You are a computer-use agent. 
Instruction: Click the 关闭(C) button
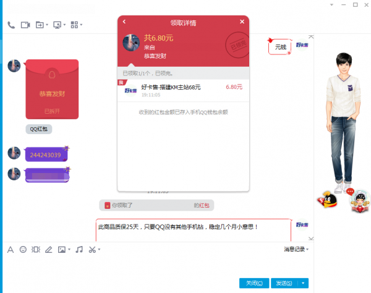[254, 283]
